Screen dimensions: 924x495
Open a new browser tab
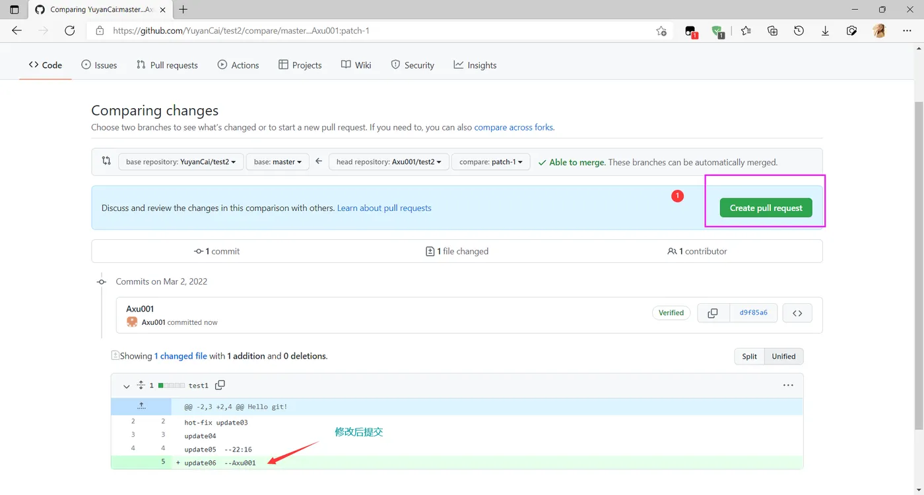tap(183, 10)
